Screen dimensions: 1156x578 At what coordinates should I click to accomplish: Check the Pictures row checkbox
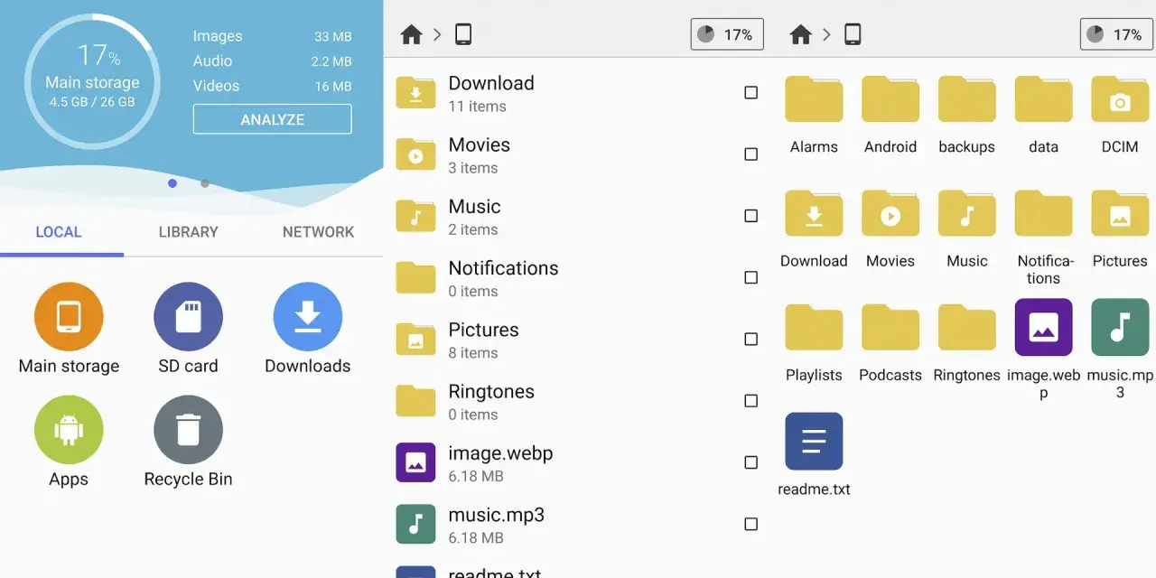pyautogui.click(x=750, y=340)
